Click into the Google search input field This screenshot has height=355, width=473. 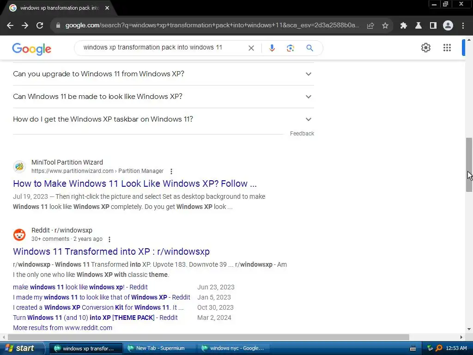[163, 48]
